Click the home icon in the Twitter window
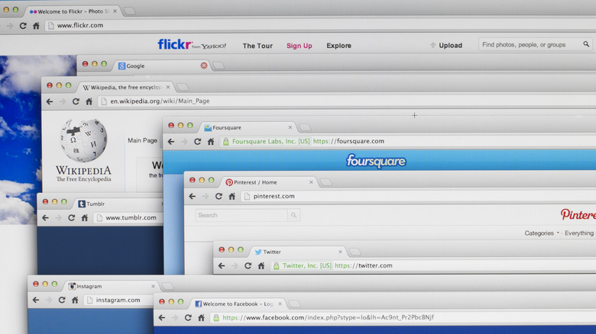This screenshot has width=596, height=334. coord(261,266)
